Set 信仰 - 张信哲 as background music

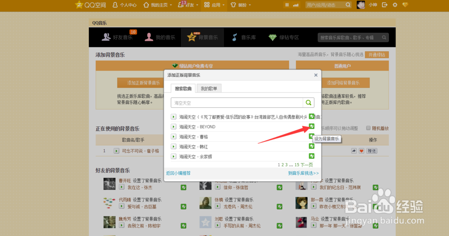click(279, 187)
